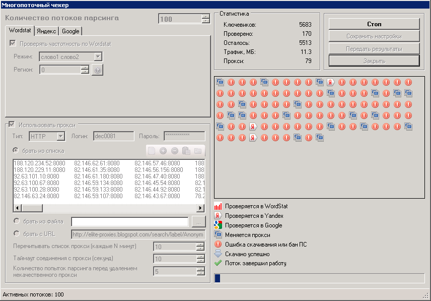Expand the proxy Тип HTTP dropdown

coord(61,136)
